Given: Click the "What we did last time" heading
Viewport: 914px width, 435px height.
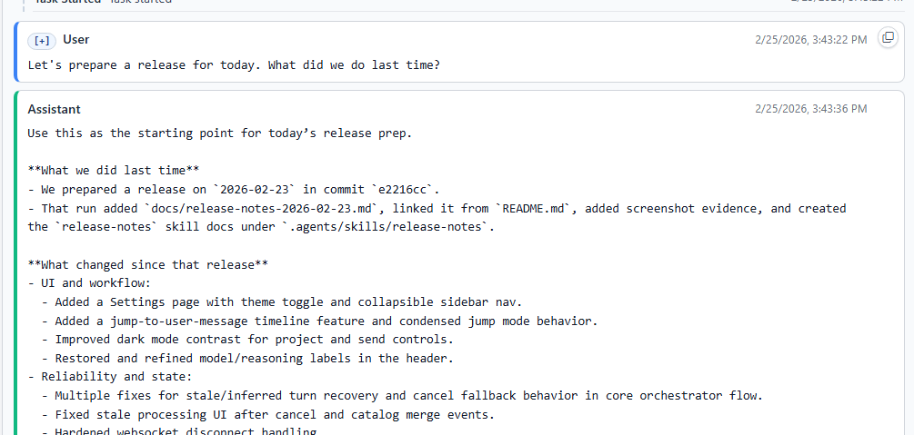Looking at the screenshot, I should [114, 171].
